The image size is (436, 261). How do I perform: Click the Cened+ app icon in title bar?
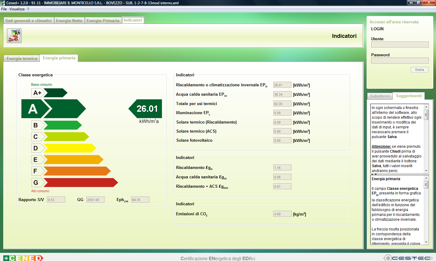3,3
